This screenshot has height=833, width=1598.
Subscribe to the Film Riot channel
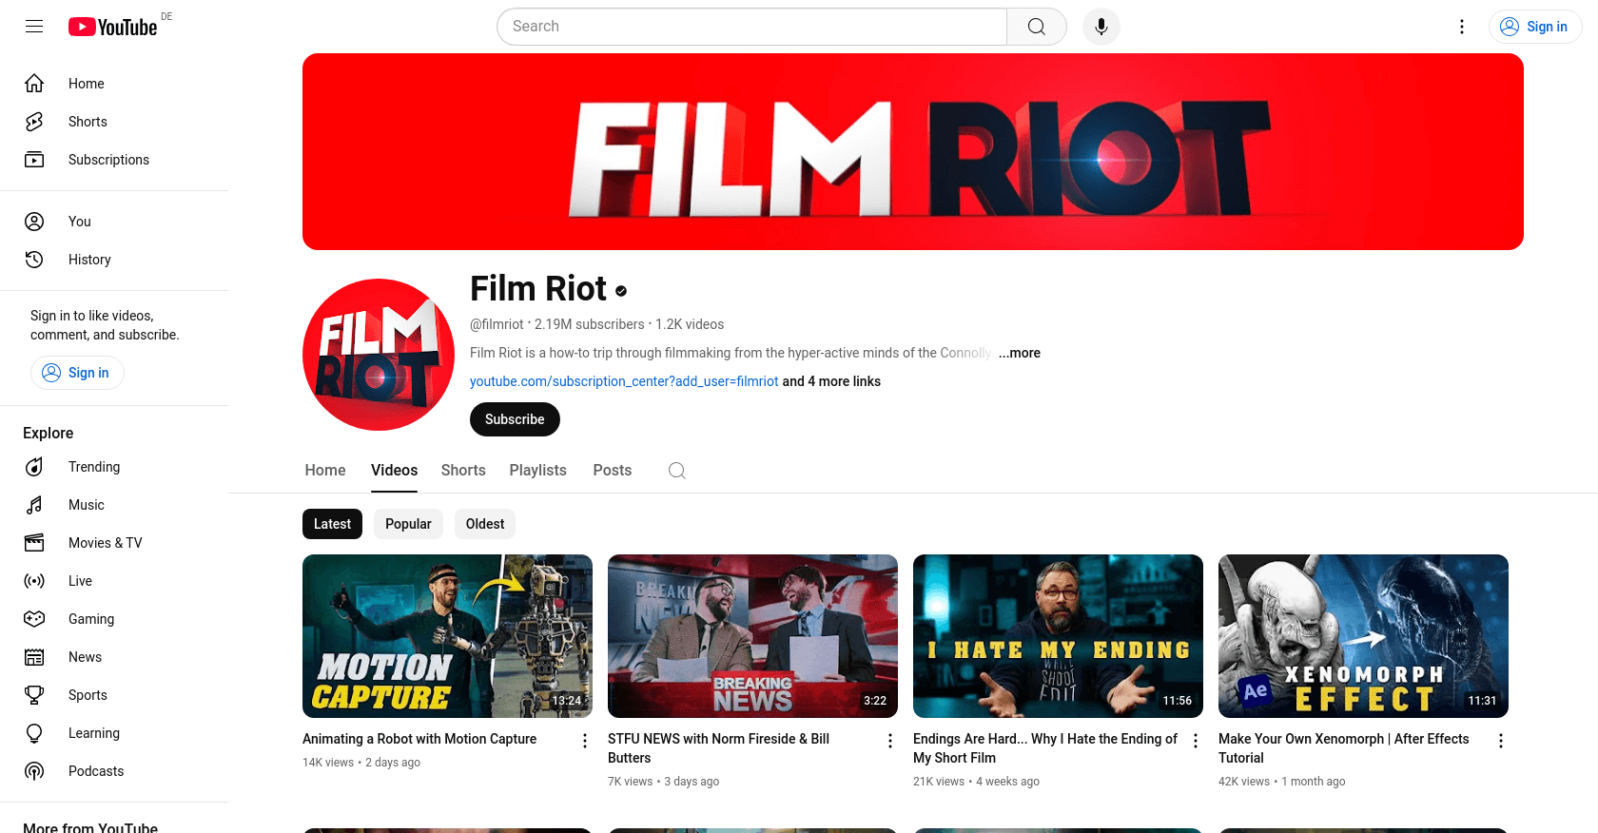tap(515, 419)
